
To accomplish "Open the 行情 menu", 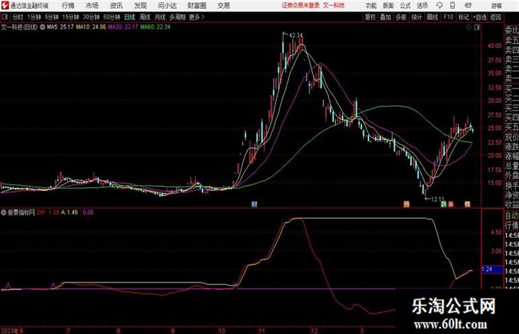I will point(68,5).
